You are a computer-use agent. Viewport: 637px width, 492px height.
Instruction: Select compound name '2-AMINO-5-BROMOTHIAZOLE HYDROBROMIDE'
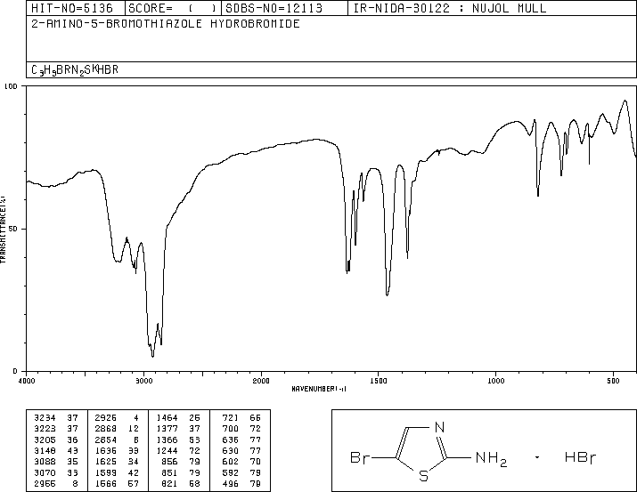point(166,24)
